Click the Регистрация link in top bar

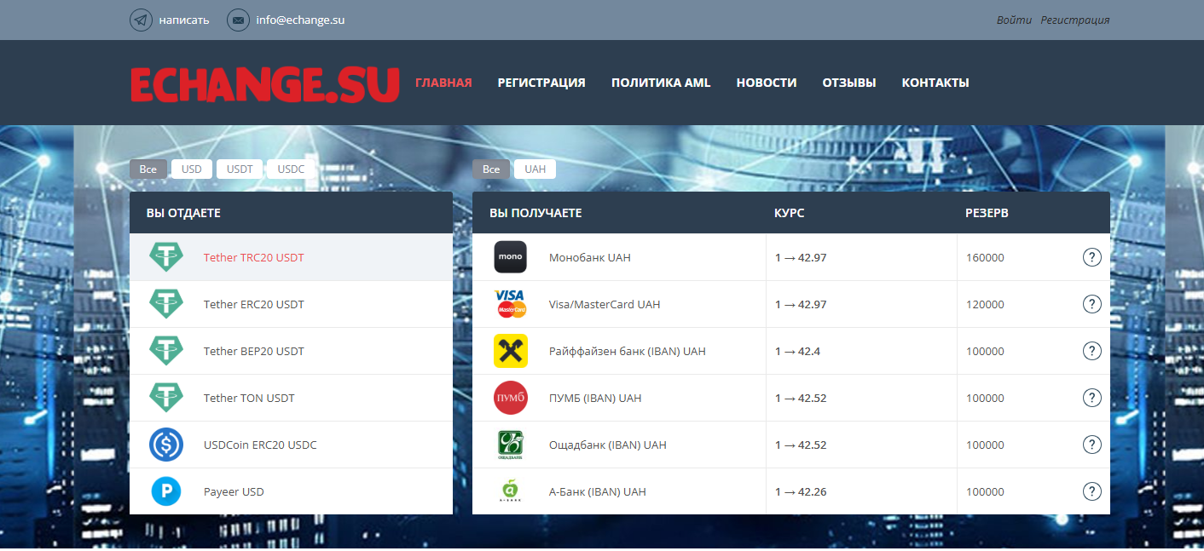pyautogui.click(x=1075, y=20)
